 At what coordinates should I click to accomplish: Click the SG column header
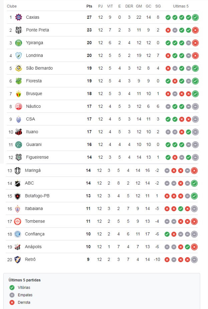[x=158, y=6]
